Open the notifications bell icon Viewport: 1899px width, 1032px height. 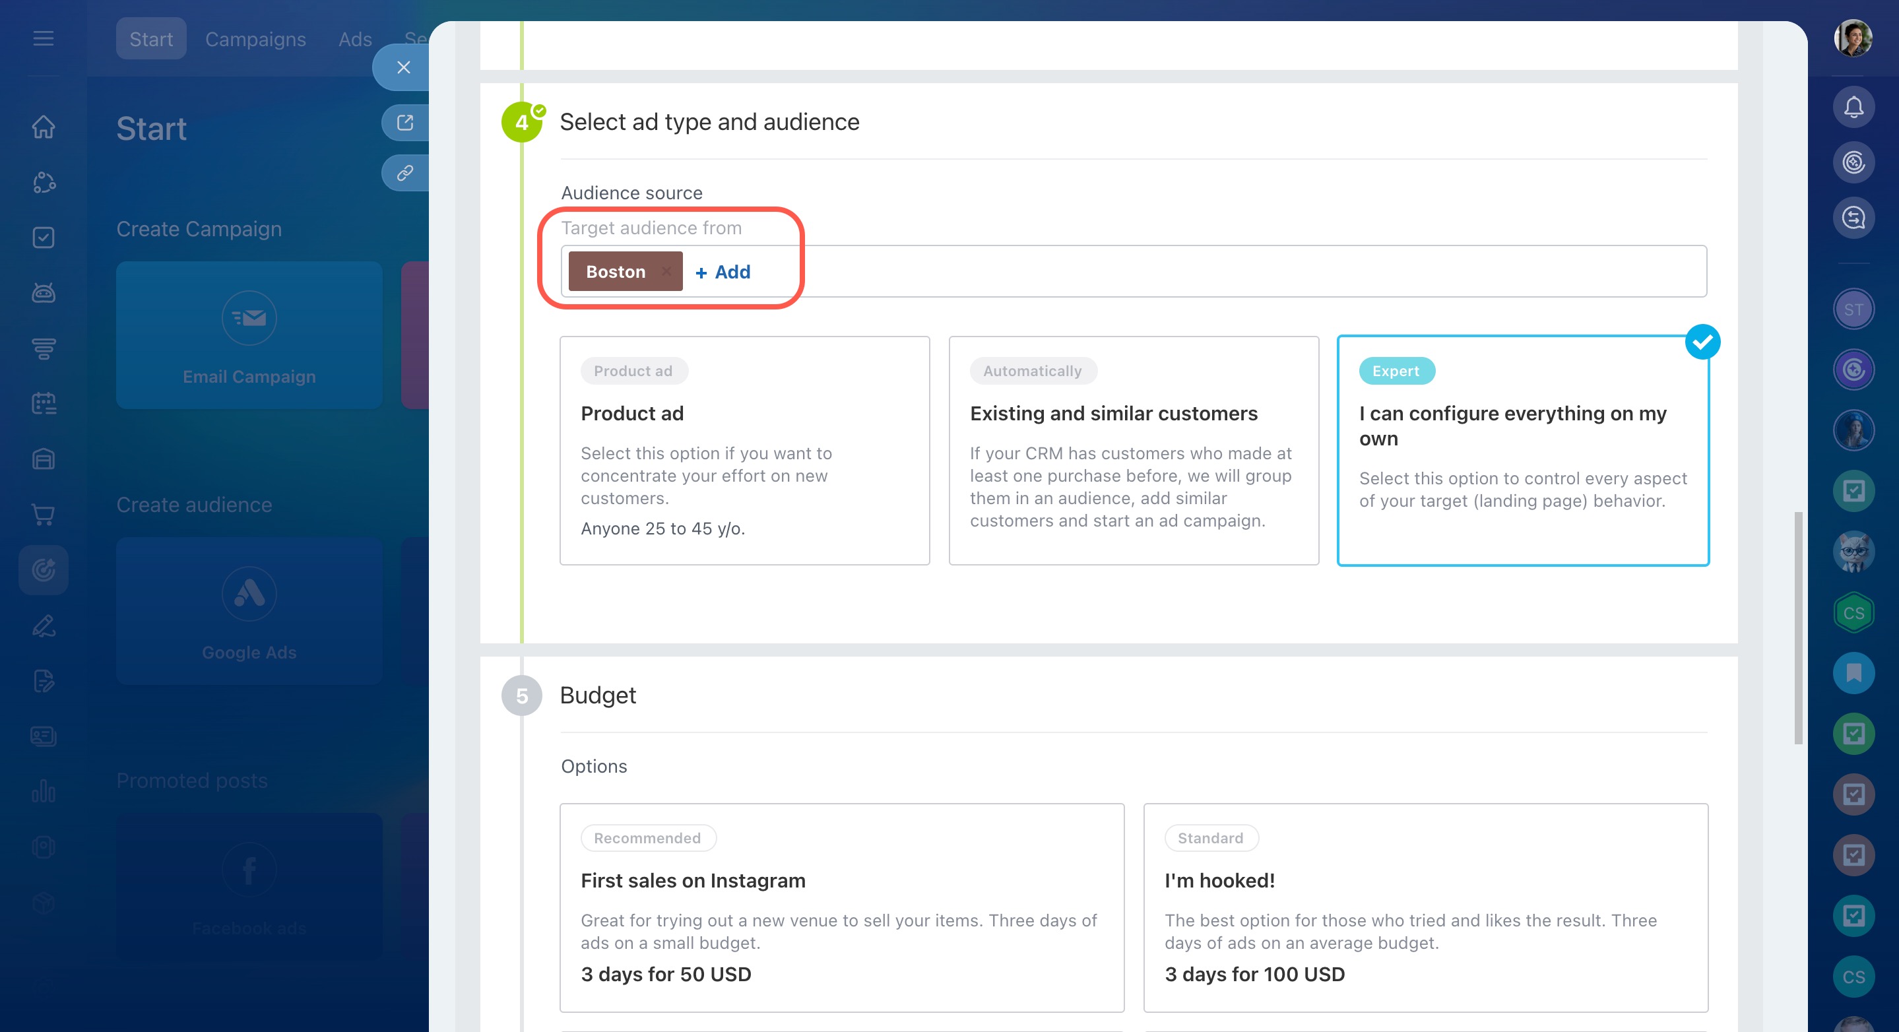1853,108
